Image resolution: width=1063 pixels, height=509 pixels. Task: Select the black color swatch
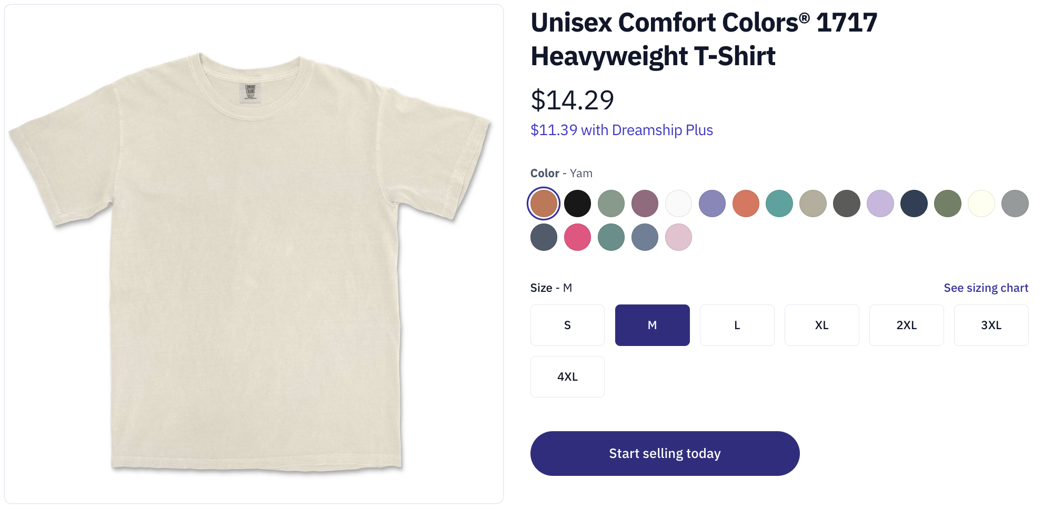pyautogui.click(x=577, y=203)
